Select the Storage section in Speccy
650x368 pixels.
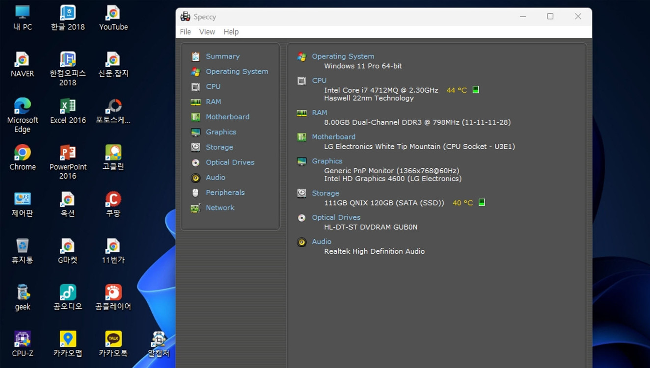click(x=219, y=147)
